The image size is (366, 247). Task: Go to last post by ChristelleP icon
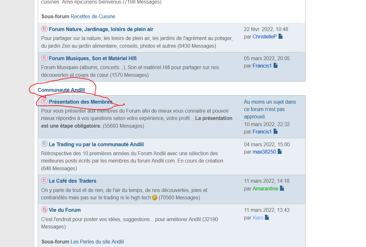click(281, 36)
